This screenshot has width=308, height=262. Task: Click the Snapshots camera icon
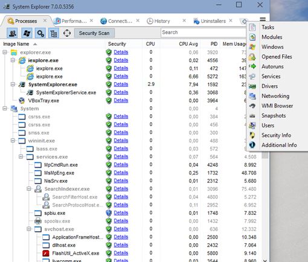tap(252, 116)
